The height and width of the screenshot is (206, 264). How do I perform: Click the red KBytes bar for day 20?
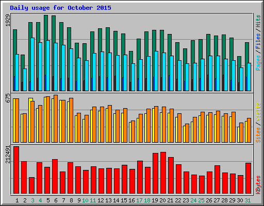[x=163, y=173]
